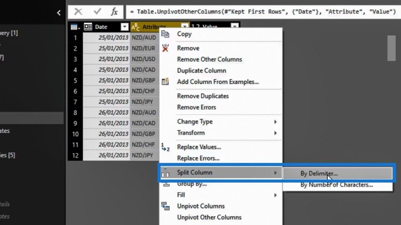The height and width of the screenshot is (225, 401).
Task: Select Remove Duplicates
Action: click(203, 96)
